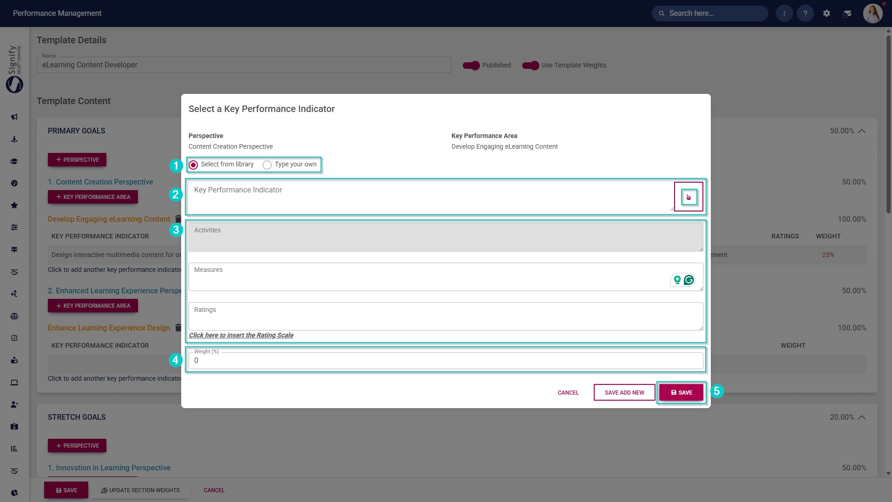Screen dimensions: 892x502
Task: Open the graduation cap learning icon
Action: (14, 161)
